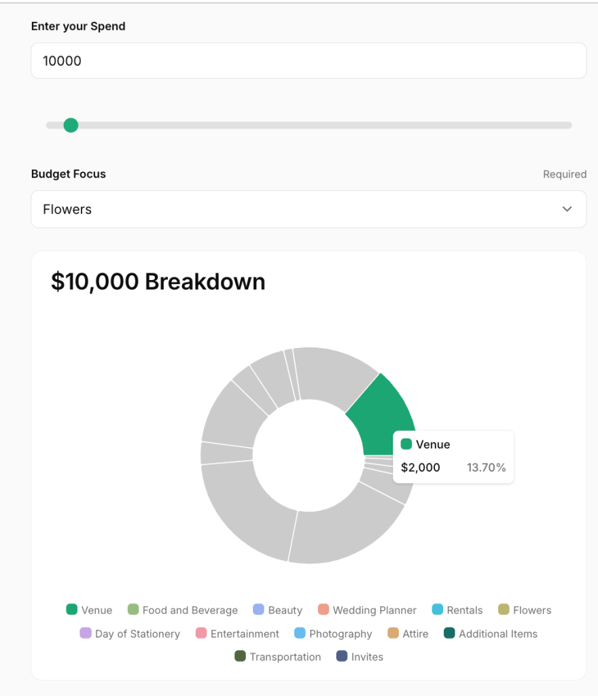Select the Additional Items dark green dot

click(x=450, y=633)
